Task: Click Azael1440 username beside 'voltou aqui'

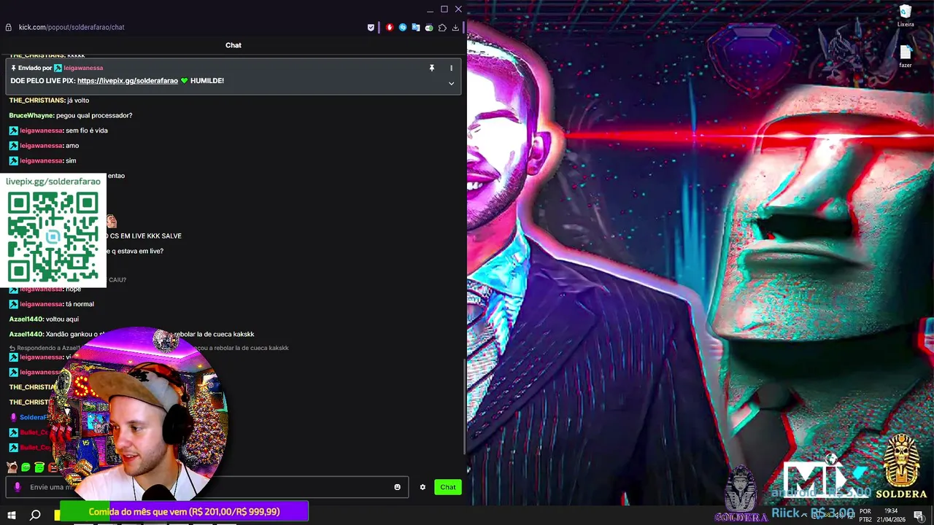Action: pos(26,319)
